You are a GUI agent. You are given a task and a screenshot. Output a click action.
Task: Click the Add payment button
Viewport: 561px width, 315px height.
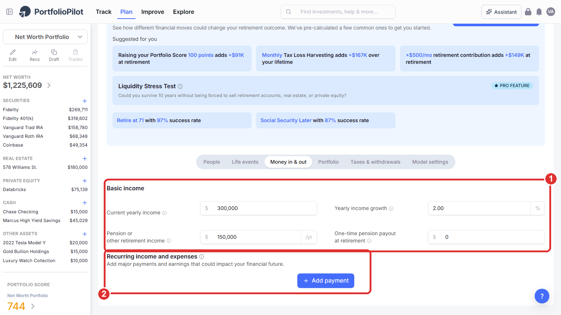click(x=326, y=281)
